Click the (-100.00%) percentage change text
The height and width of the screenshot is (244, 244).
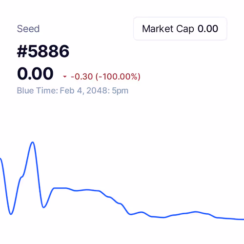(118, 77)
